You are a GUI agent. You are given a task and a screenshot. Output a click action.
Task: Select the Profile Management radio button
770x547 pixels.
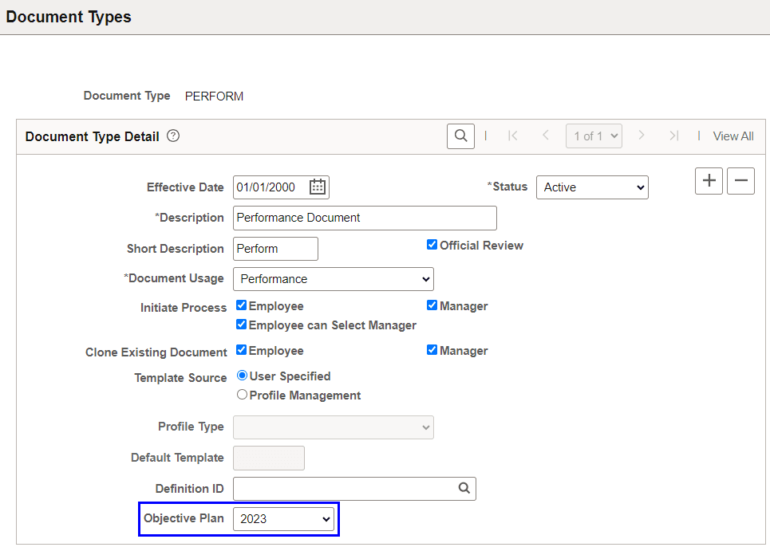coord(241,394)
